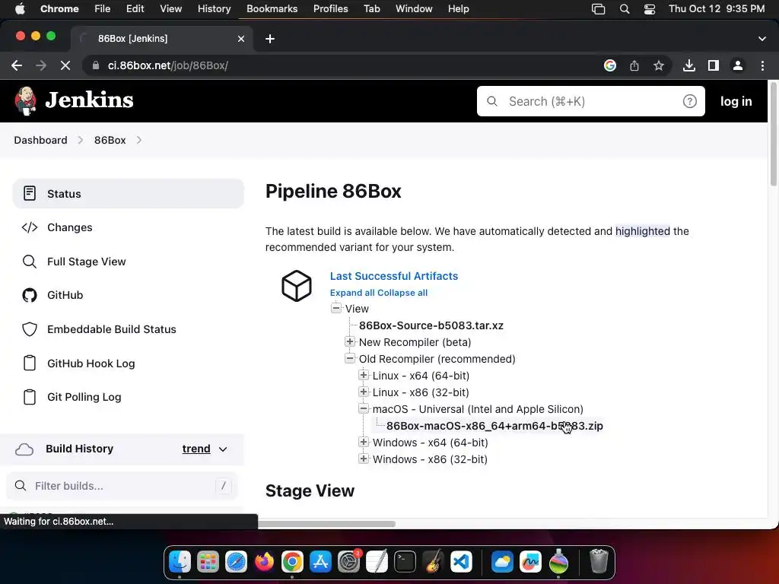Focus the Filter builds input field

pyautogui.click(x=122, y=486)
